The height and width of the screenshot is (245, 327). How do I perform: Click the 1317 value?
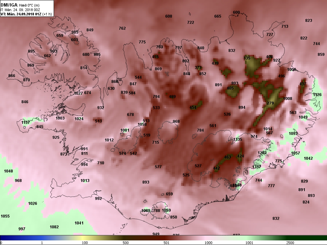[256, 167]
